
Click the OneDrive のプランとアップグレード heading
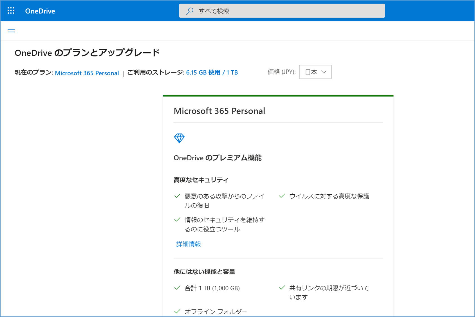[x=87, y=53]
